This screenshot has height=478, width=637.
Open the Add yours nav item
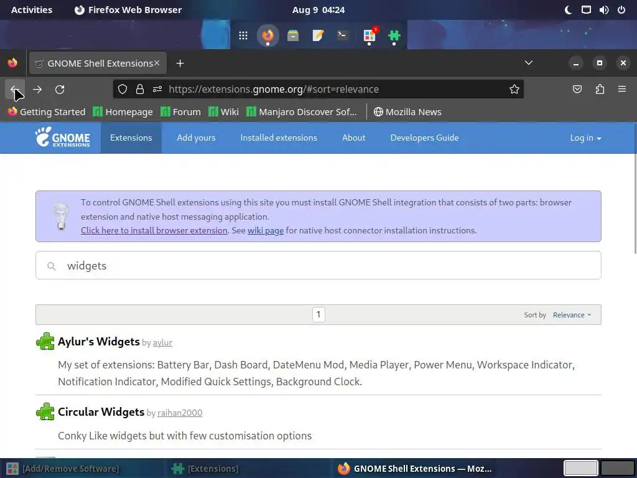tap(196, 138)
